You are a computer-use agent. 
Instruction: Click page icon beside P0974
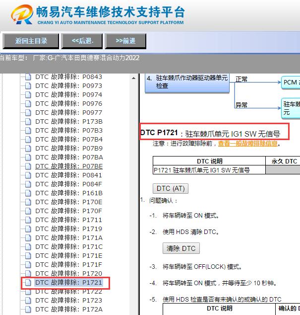tap(28, 94)
